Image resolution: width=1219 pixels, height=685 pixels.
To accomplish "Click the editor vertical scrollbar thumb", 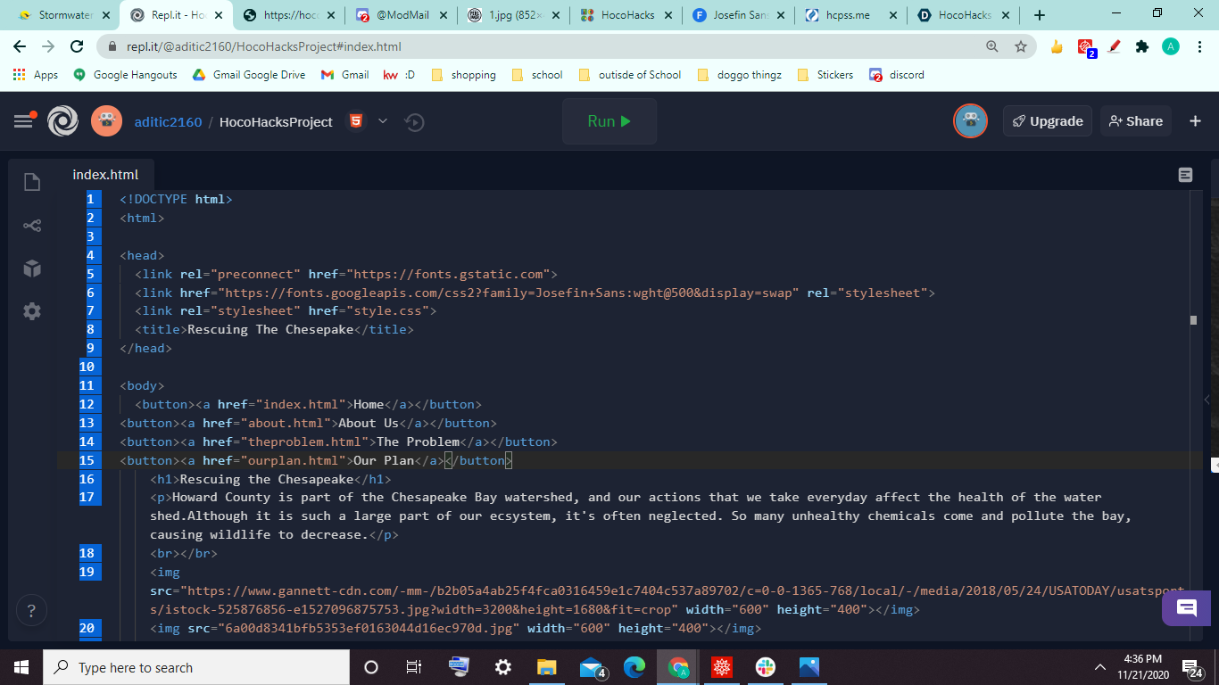I will 1193,319.
